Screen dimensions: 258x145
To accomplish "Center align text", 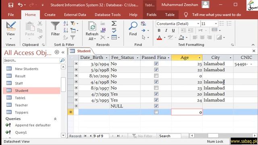I will click(202, 37).
